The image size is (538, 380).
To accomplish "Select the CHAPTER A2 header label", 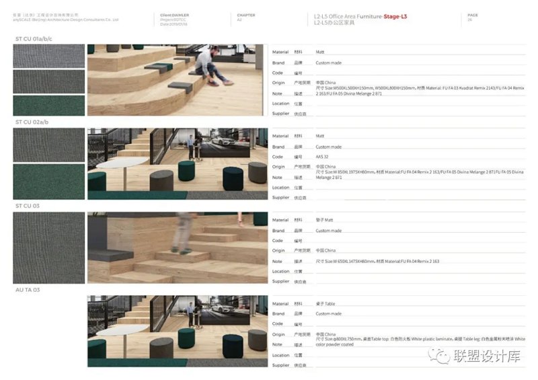I will (x=246, y=17).
